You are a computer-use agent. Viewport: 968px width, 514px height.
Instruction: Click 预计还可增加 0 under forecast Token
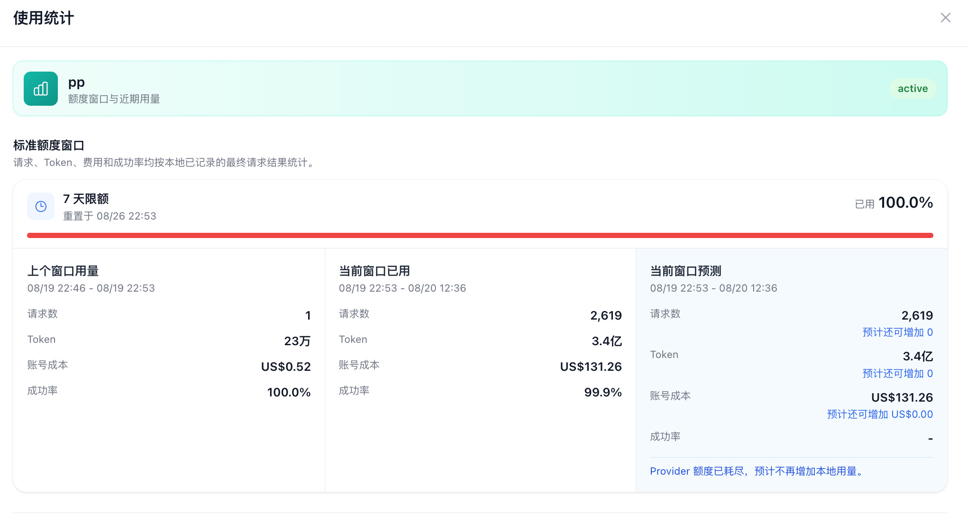(x=897, y=374)
